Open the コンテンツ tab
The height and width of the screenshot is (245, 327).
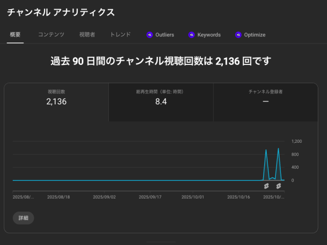pyautogui.click(x=51, y=35)
